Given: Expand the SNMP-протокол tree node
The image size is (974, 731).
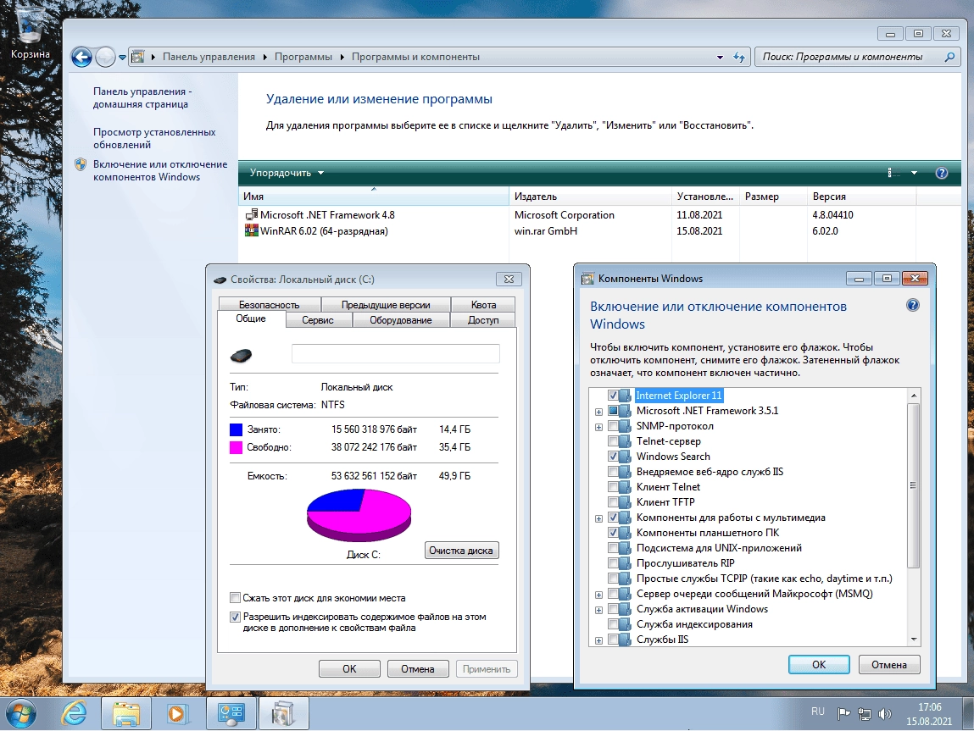Looking at the screenshot, I should (598, 427).
